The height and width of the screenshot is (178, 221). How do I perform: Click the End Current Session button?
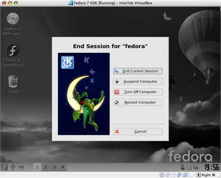[138, 71]
